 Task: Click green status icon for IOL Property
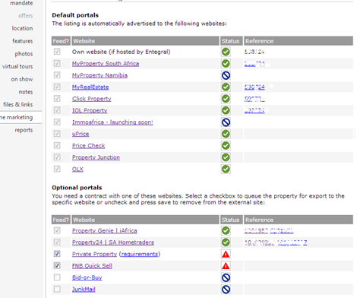(x=226, y=110)
